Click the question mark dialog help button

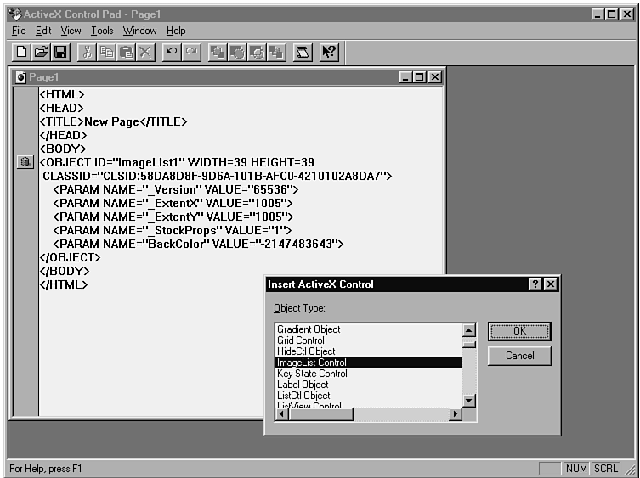[x=535, y=284]
